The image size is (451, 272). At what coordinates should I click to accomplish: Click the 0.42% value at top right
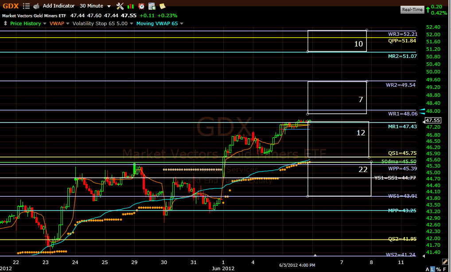coord(439,13)
